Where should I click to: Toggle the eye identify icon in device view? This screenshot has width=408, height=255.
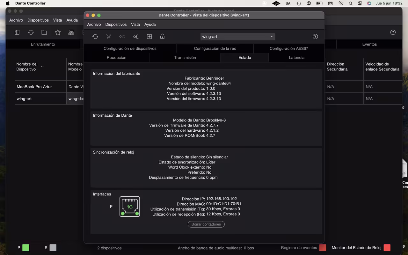click(122, 37)
